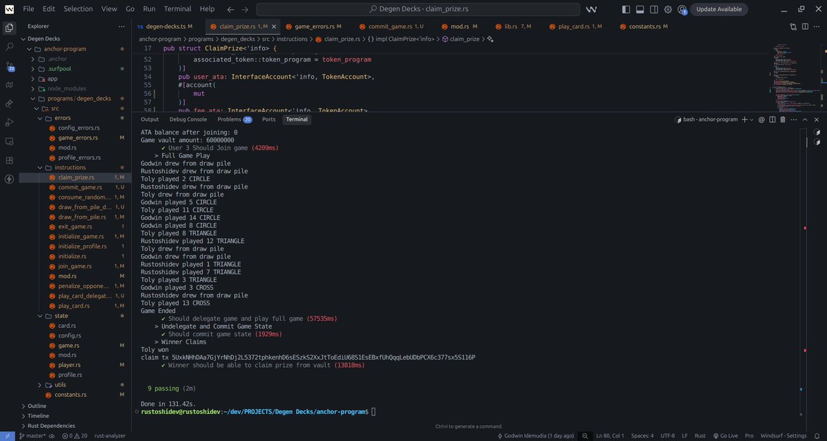Open terminal panel more actions ellipsis
The height and width of the screenshot is (441, 827).
click(x=794, y=120)
